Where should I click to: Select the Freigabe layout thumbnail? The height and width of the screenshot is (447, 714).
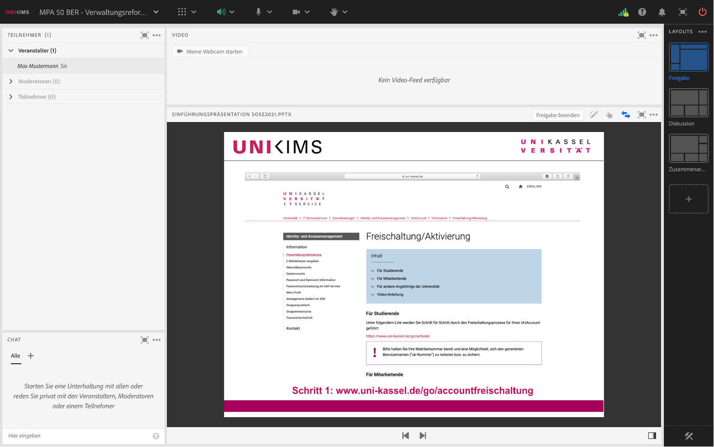(688, 57)
